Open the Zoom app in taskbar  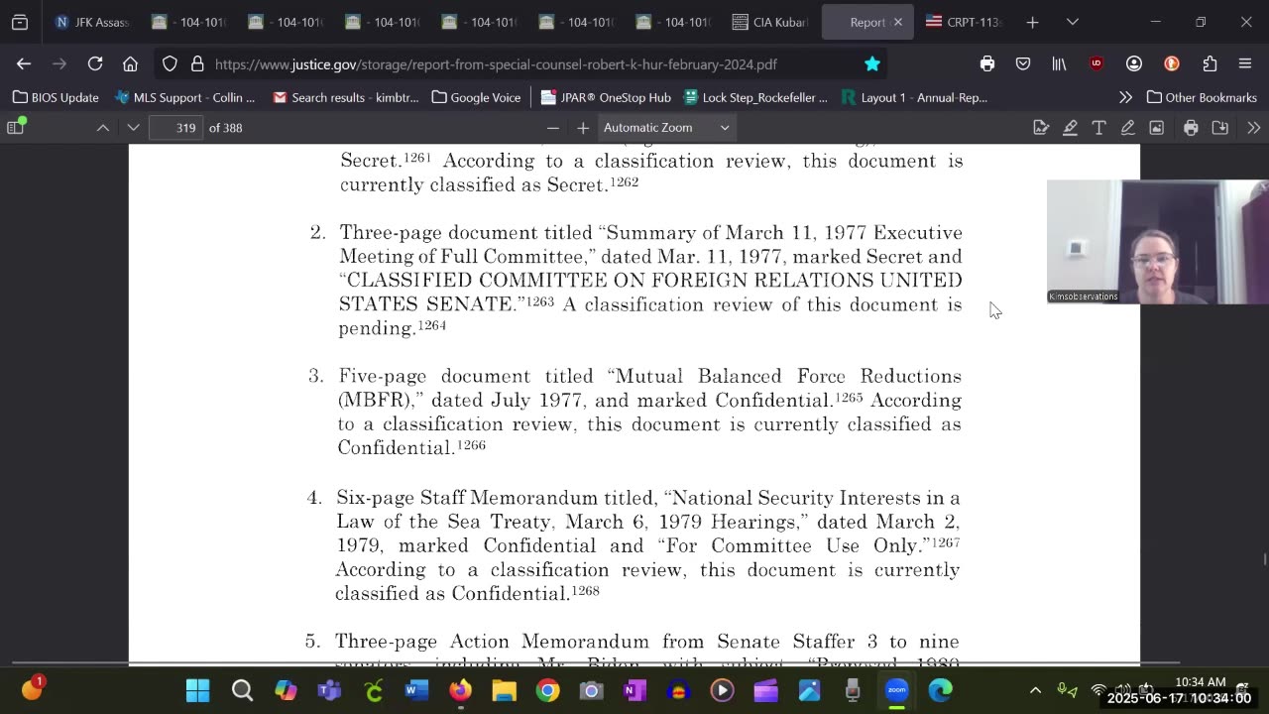pos(896,690)
